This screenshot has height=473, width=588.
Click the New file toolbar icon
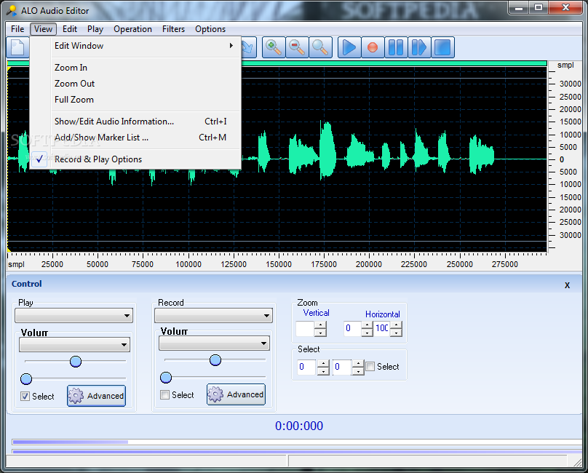(x=17, y=47)
